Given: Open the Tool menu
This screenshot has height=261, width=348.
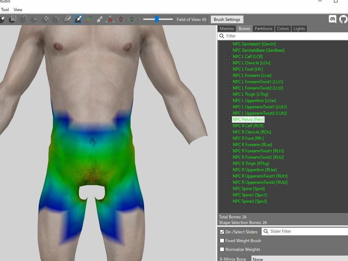Looking at the screenshot, I should (5, 10).
